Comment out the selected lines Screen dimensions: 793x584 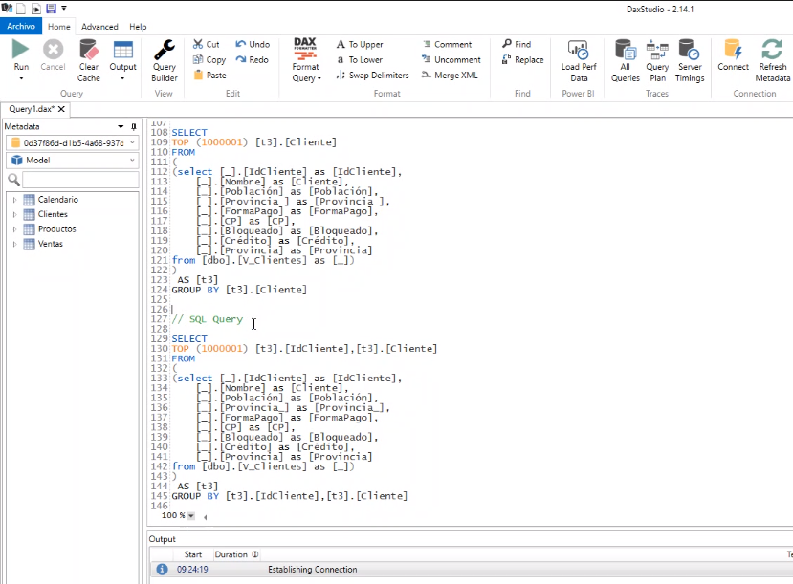tap(447, 45)
